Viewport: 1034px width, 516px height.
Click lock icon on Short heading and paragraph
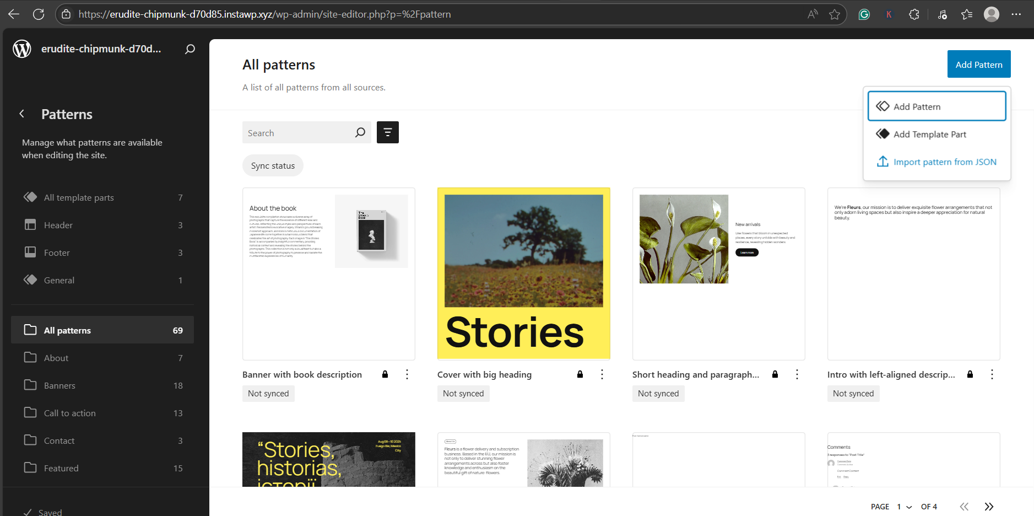tap(775, 374)
